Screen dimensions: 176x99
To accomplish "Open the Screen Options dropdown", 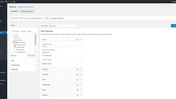I will pyautogui.click(x=166, y=5).
